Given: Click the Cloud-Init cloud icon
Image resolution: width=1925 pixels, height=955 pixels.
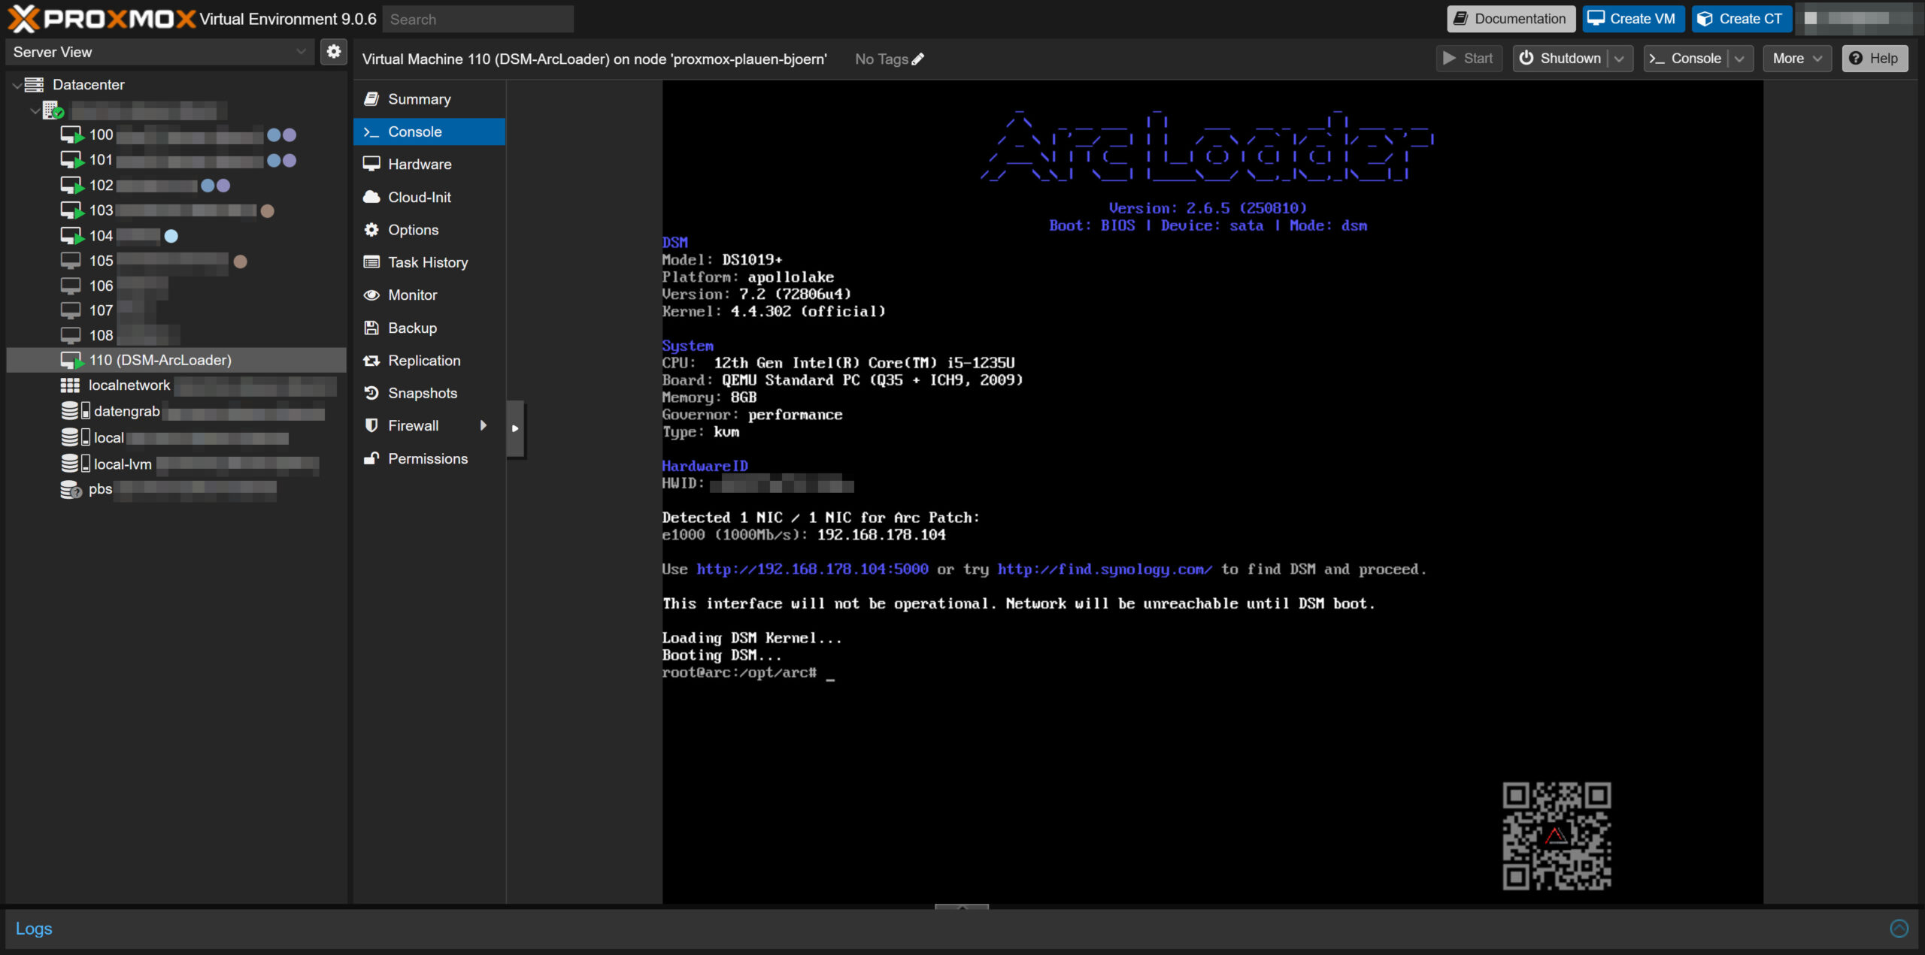Looking at the screenshot, I should pos(371,197).
